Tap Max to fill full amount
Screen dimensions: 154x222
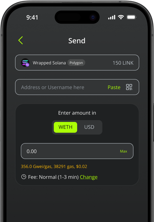[124, 151]
